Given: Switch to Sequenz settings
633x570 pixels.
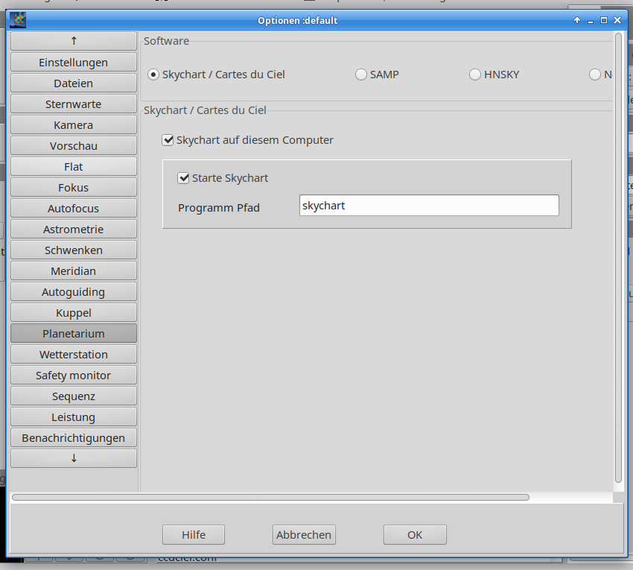Looking at the screenshot, I should pyautogui.click(x=74, y=396).
